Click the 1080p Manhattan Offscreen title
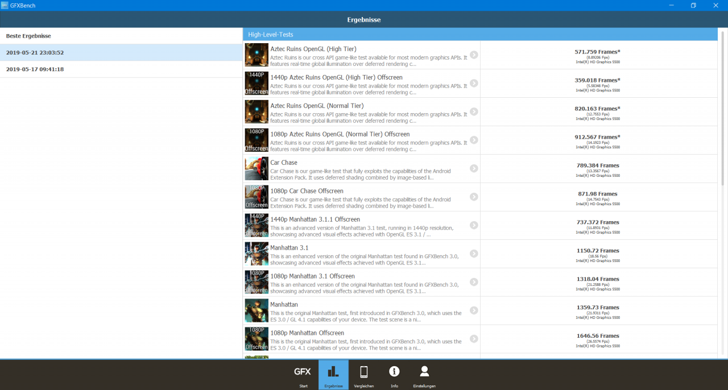Image resolution: width=728 pixels, height=390 pixels. click(x=307, y=333)
